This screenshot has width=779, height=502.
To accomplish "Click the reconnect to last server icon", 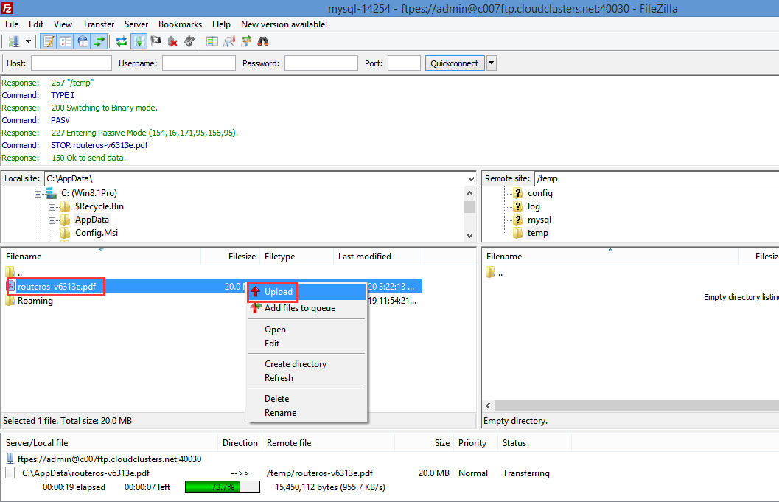I will 189,41.
